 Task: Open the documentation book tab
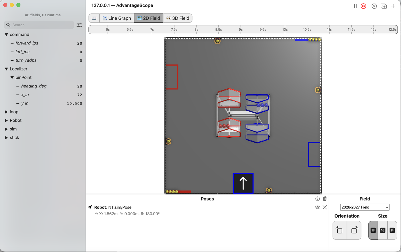click(94, 18)
